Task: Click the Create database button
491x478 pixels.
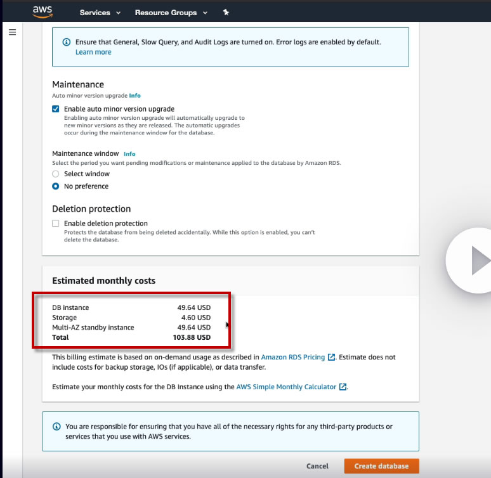Action: [x=381, y=466]
